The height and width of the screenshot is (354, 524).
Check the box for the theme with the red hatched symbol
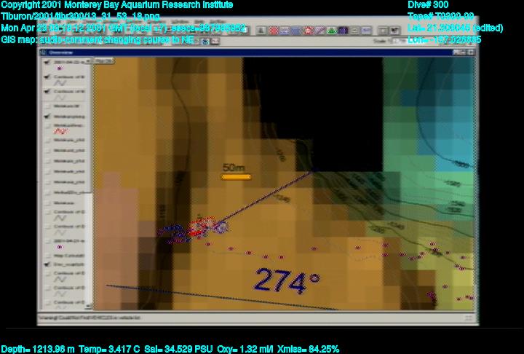click(x=47, y=125)
